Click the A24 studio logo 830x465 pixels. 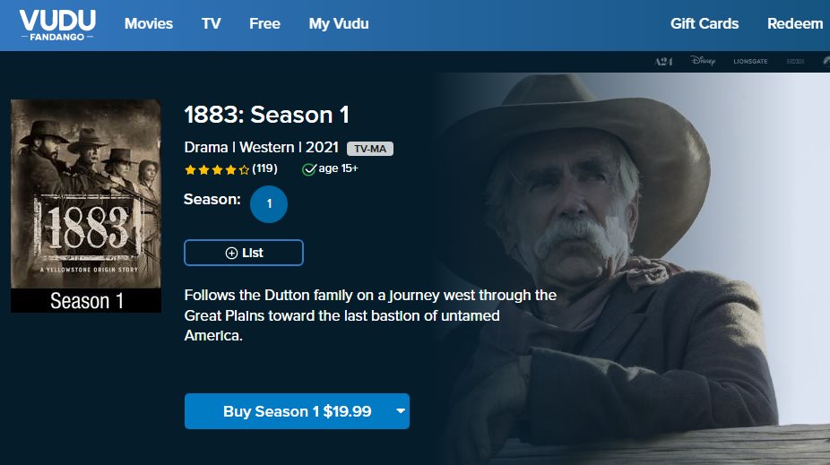663,62
